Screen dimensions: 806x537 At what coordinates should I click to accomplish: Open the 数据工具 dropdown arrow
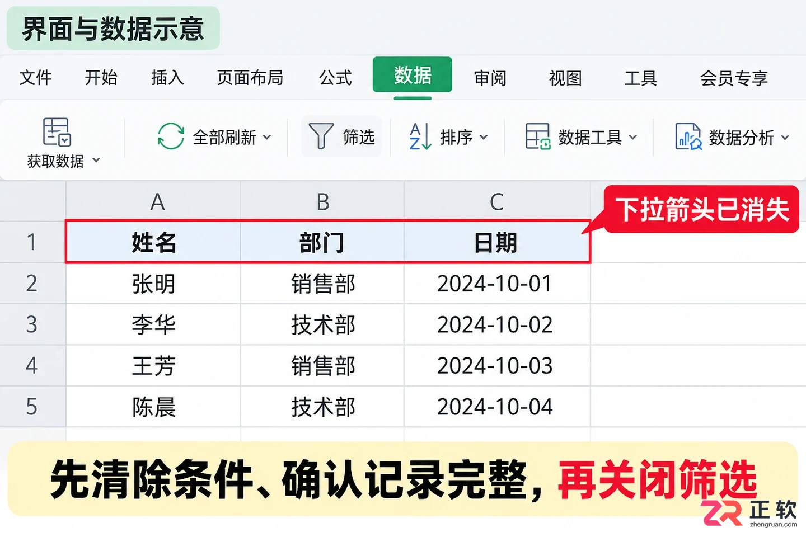click(x=633, y=137)
